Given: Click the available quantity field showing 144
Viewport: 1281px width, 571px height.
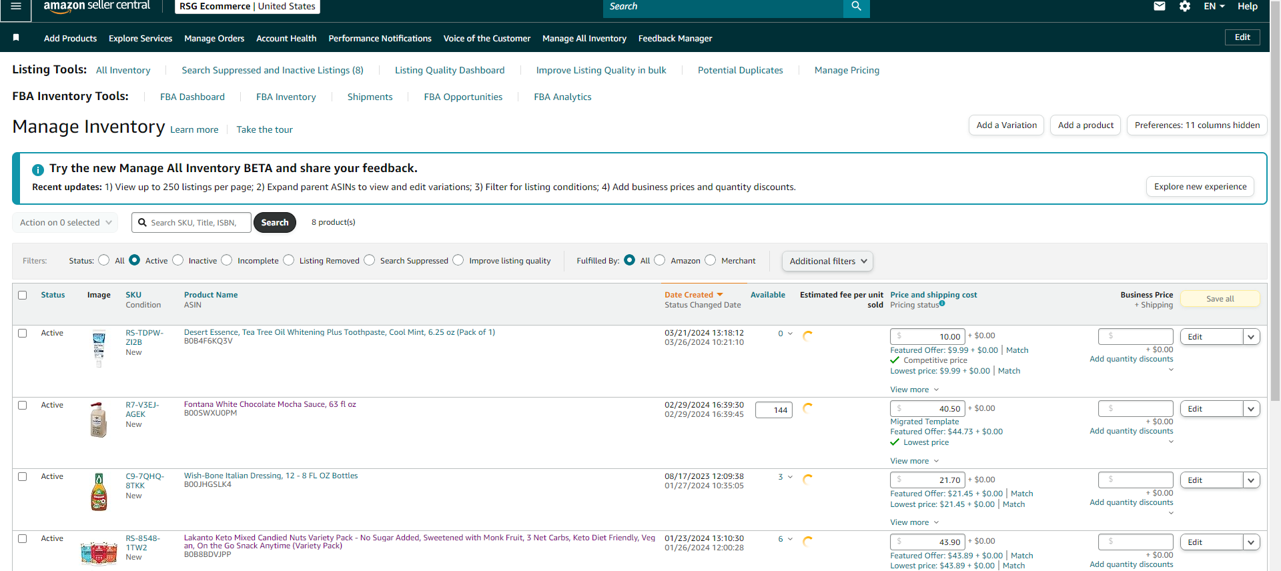Looking at the screenshot, I should point(774,410).
